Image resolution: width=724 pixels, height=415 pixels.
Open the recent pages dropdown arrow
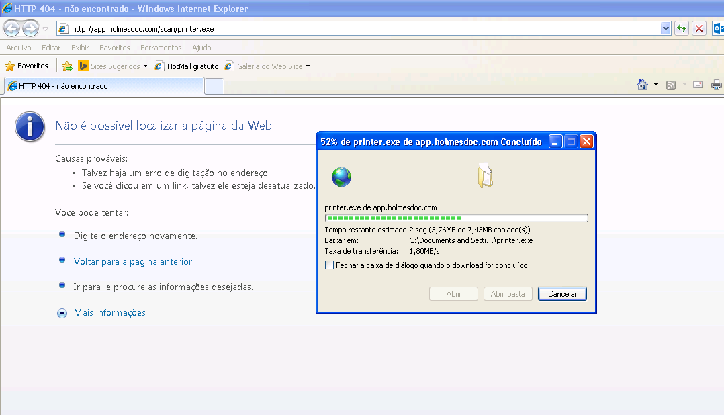point(45,29)
